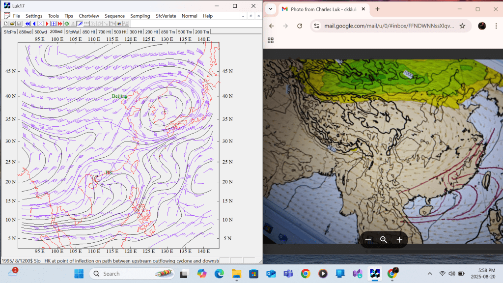
Task: Show hidden system tray icons chevron
Action: click(x=430, y=273)
